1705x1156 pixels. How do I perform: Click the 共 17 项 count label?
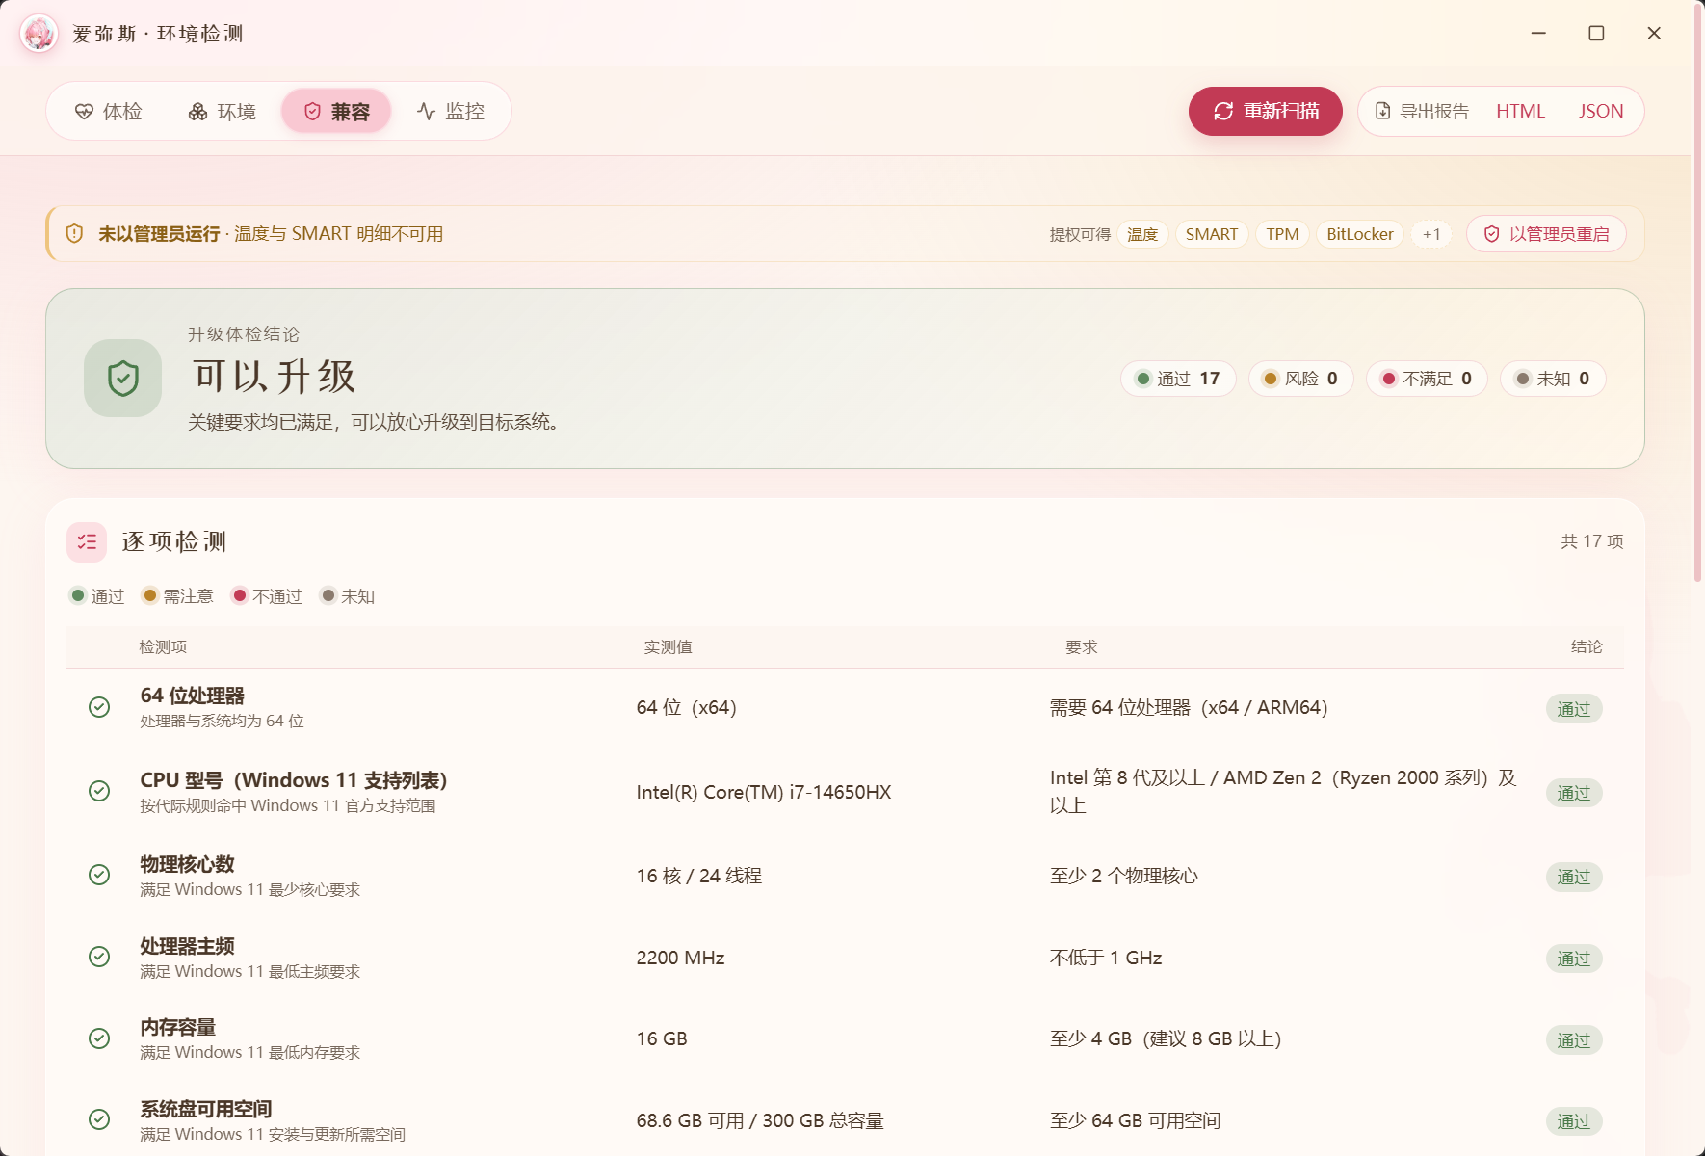pyautogui.click(x=1591, y=541)
